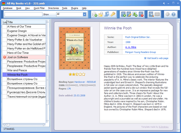Open the Quick Filter menu
This screenshot has height=133, width=181.
point(39,8)
